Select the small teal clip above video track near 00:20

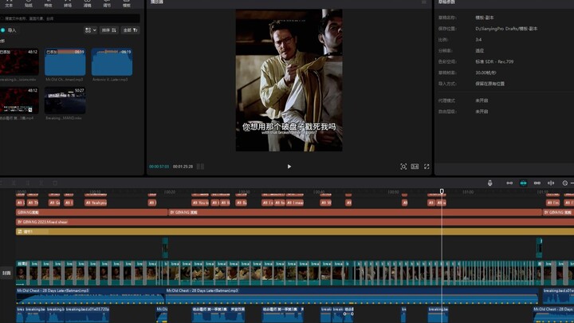[x=165, y=248]
